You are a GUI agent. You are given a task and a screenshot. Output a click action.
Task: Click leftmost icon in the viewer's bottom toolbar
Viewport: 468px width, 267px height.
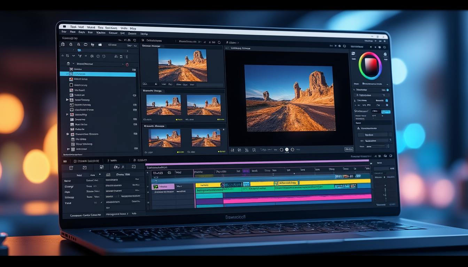232,150
